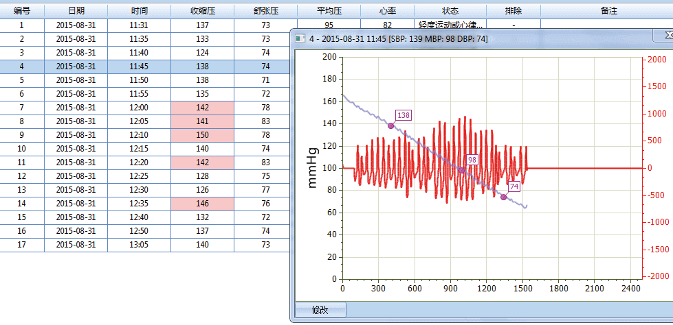
Task: Click the 排除 column header
Action: [513, 12]
